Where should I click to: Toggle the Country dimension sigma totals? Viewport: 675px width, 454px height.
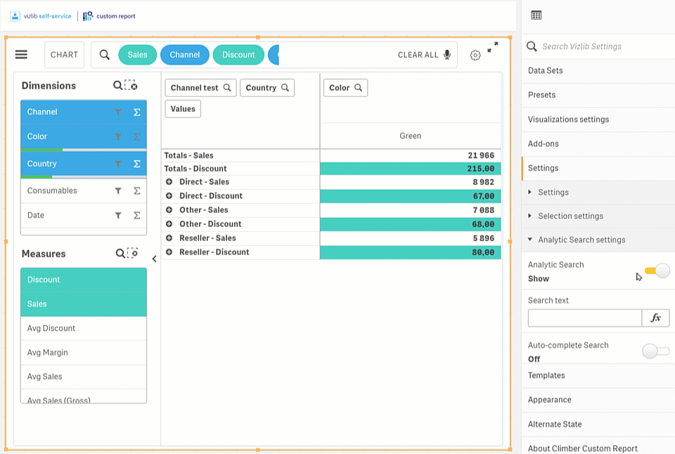137,164
